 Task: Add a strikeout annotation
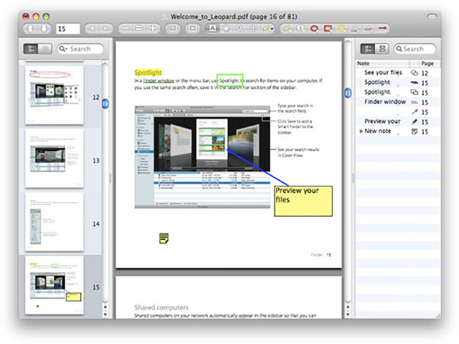pyautogui.click(x=369, y=28)
